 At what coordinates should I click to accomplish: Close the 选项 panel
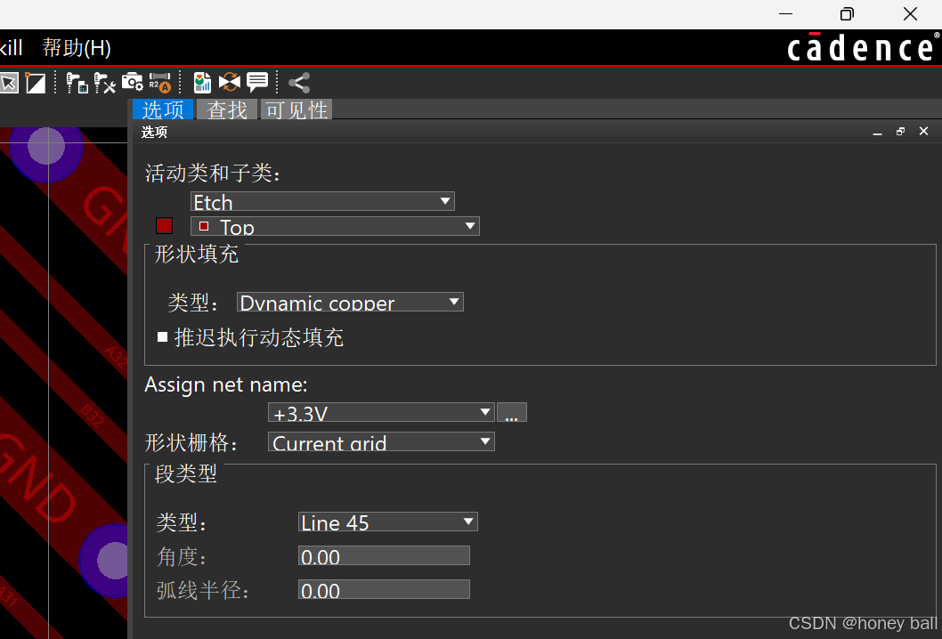point(924,131)
